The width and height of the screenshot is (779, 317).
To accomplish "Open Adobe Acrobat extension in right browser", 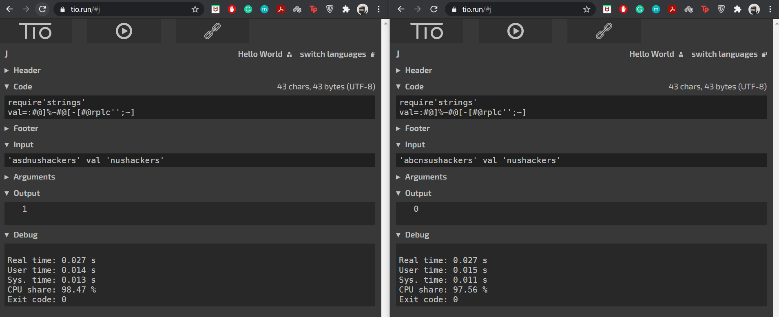I will (672, 9).
